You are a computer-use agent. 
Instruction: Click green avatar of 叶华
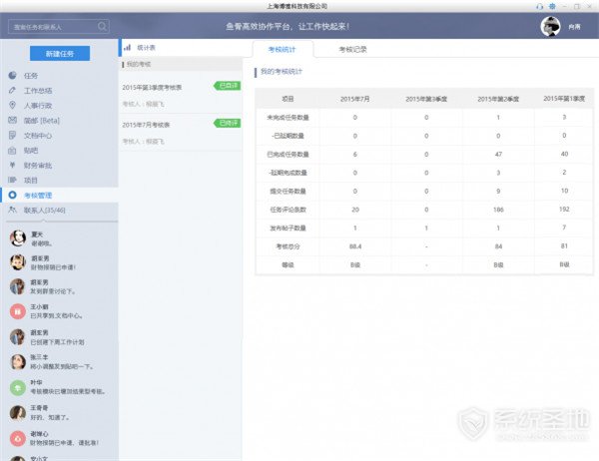point(18,388)
